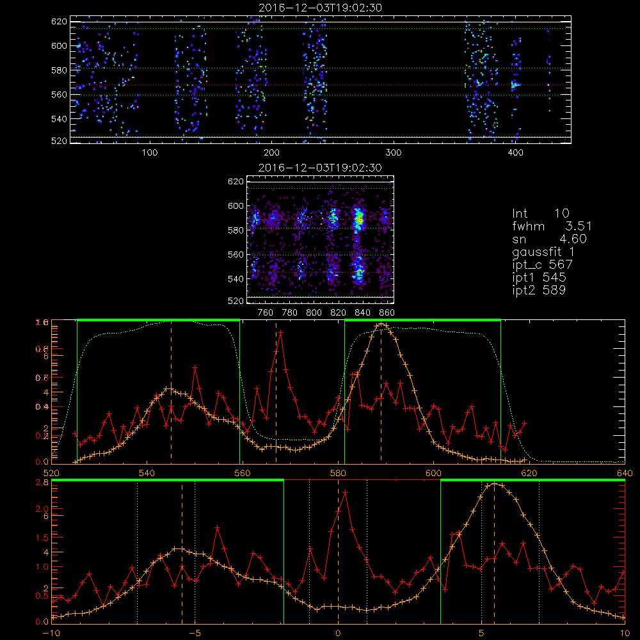The height and width of the screenshot is (640, 640).
Task: Click the 'ipt2 589' entry
Action: coord(539,290)
